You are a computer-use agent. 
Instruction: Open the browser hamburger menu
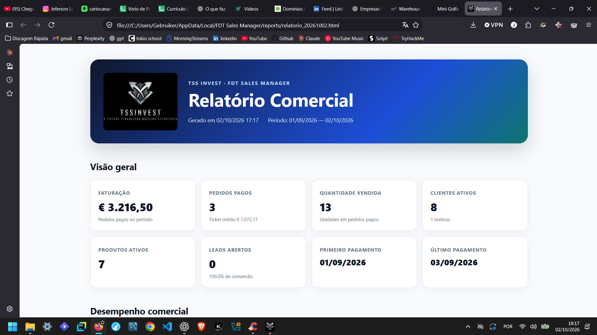click(588, 25)
